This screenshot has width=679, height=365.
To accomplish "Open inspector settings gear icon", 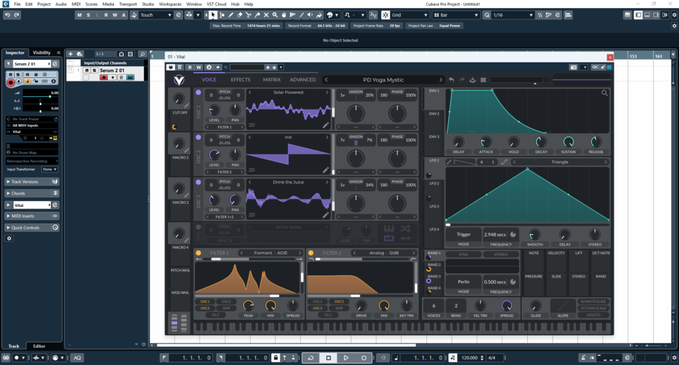I will pyautogui.click(x=9, y=238).
